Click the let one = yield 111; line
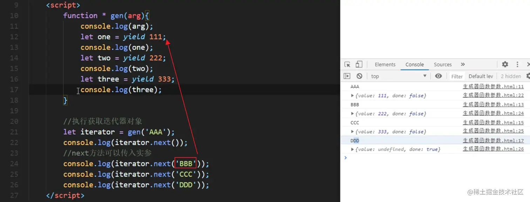Screen dimensions: 530x202 [x=123, y=37]
